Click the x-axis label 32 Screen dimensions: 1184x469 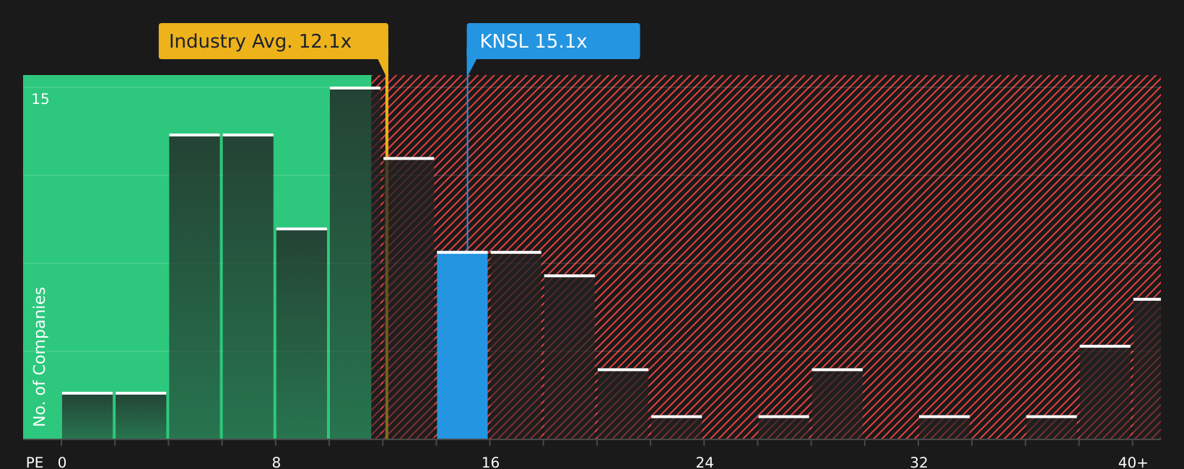click(x=918, y=463)
